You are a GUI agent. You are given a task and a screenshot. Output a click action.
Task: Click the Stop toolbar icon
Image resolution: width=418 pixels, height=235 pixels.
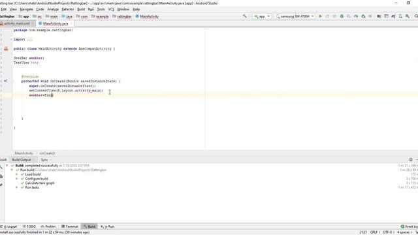[370, 16]
